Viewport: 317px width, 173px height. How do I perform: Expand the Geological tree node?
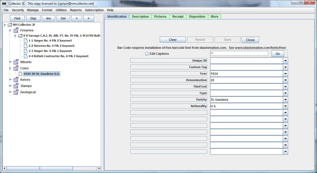[10, 92]
